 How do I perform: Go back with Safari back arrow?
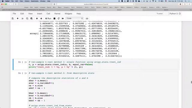[9, 4]
